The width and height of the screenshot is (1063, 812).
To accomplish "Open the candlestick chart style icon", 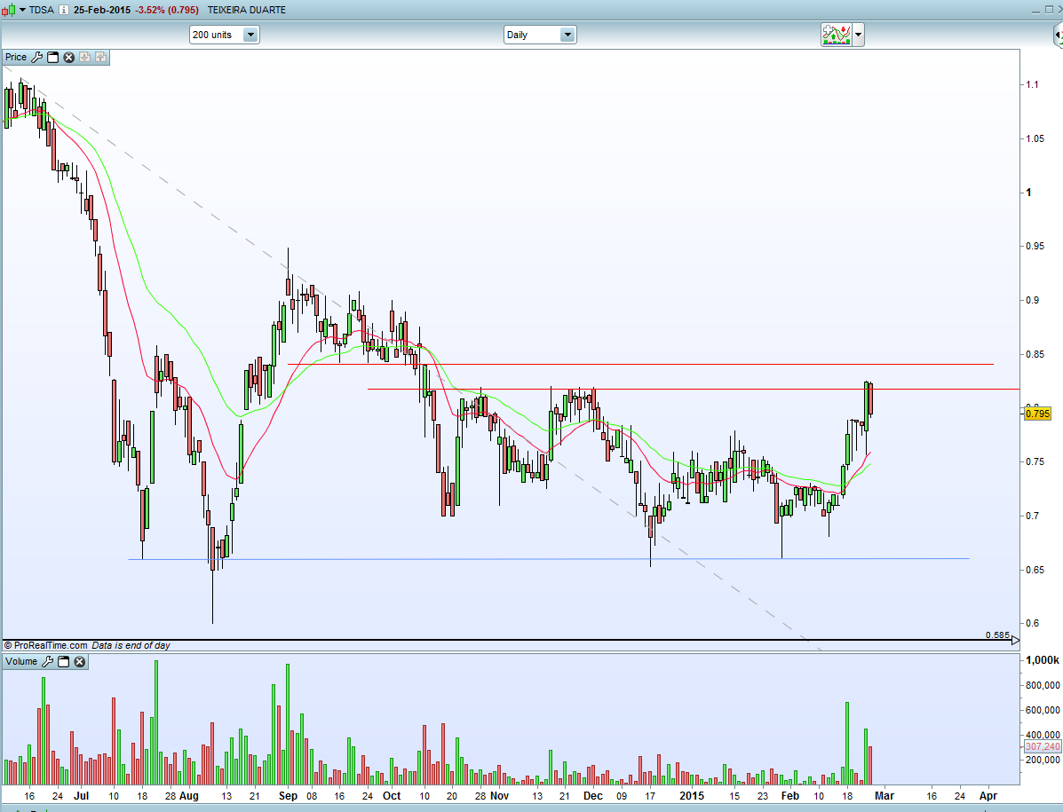I will 9,10.
